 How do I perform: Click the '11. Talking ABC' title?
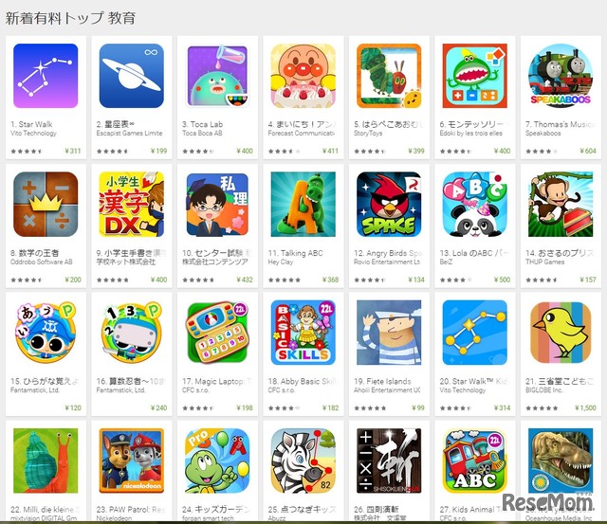(x=296, y=253)
